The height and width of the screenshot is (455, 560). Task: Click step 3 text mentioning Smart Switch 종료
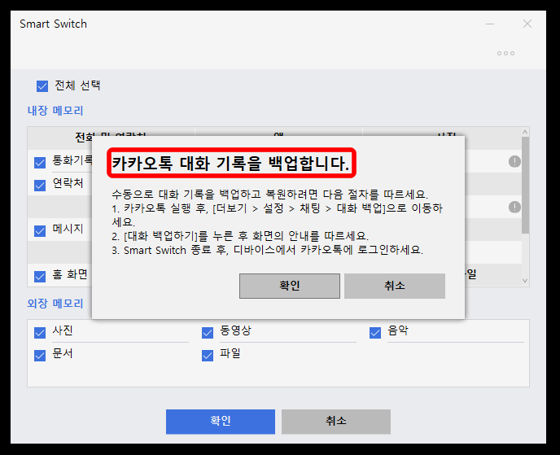click(268, 250)
